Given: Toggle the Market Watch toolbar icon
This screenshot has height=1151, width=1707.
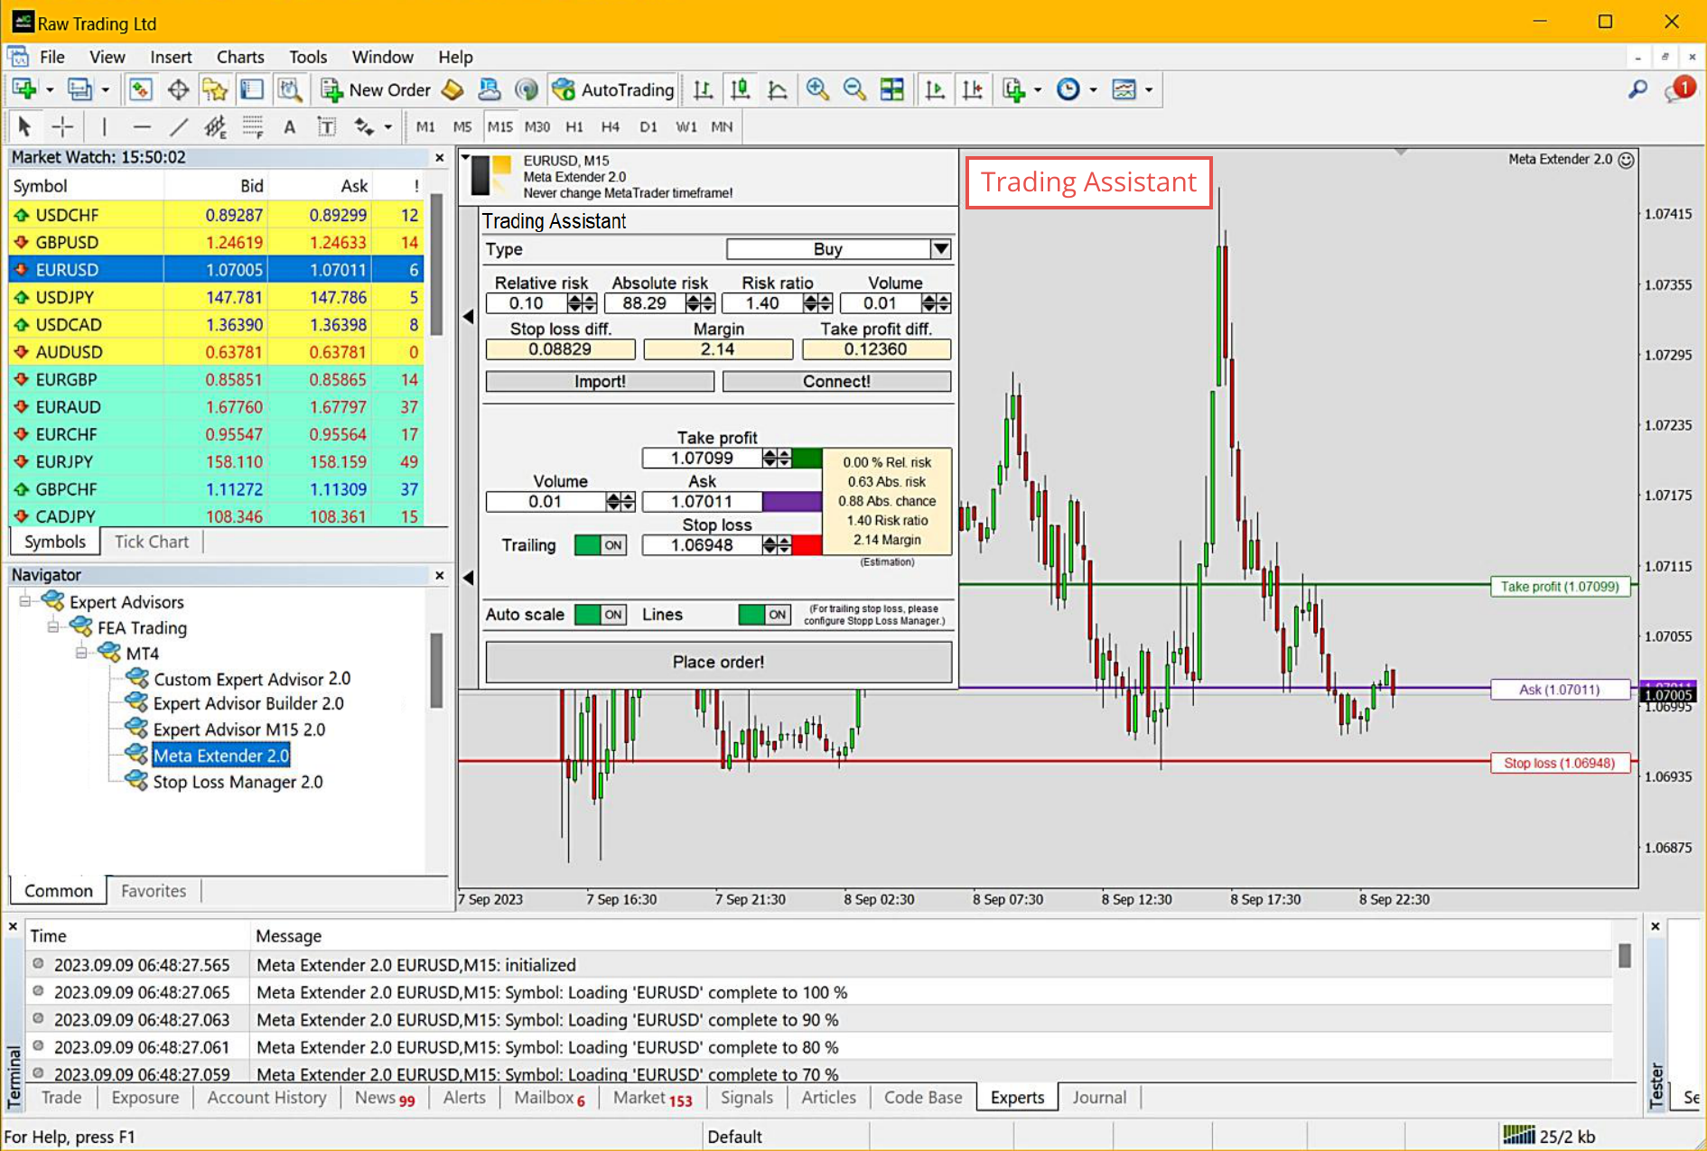Looking at the screenshot, I should pos(140,89).
